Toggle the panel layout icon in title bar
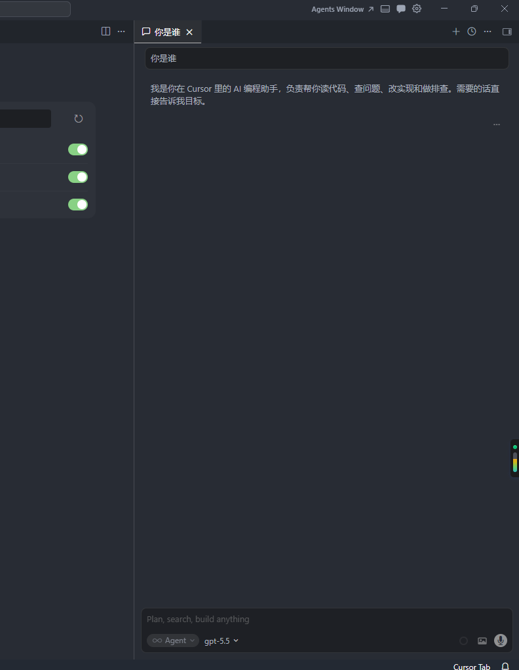 [x=385, y=9]
